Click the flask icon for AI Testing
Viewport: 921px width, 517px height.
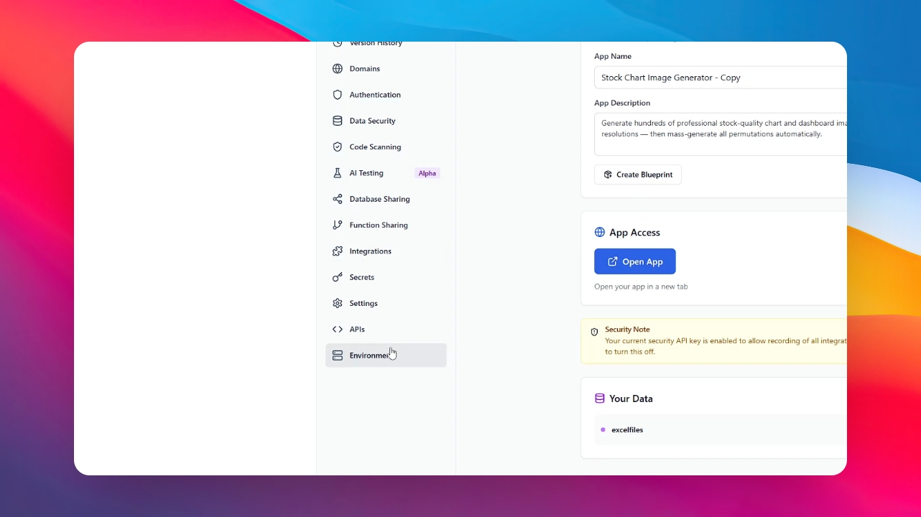(x=338, y=173)
